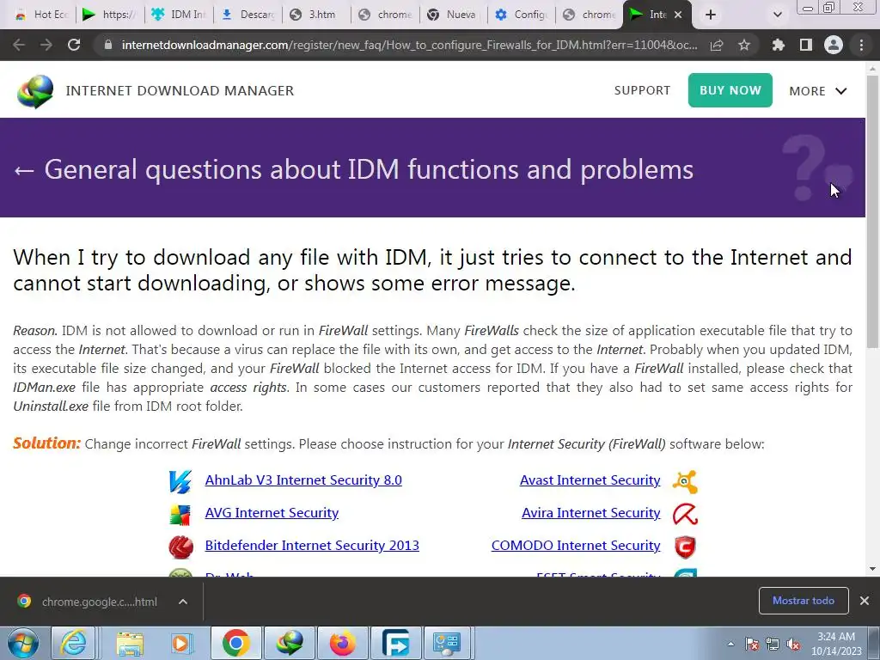Click the AVG product icon

[x=180, y=514]
